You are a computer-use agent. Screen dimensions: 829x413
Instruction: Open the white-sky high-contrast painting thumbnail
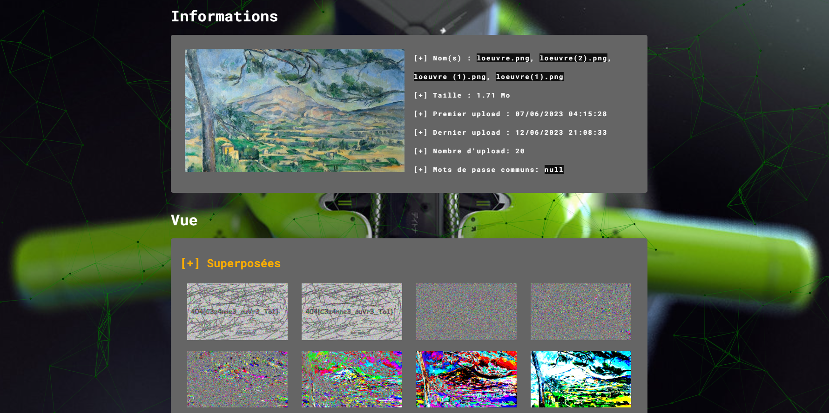pos(581,379)
